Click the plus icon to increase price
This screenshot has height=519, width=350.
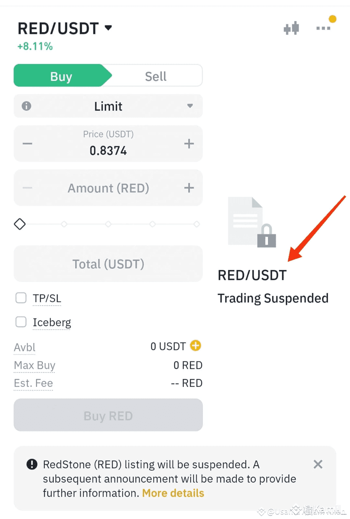click(189, 144)
